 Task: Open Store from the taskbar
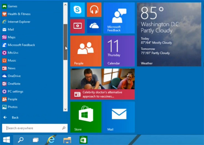pos(83,140)
